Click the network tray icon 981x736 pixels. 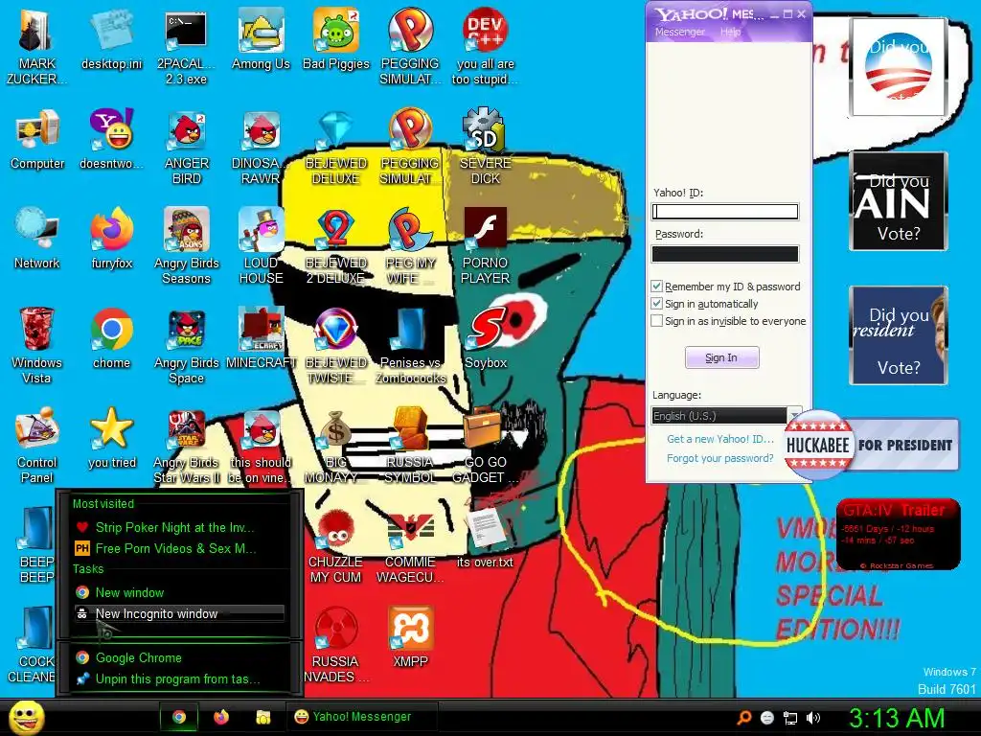coord(790,718)
